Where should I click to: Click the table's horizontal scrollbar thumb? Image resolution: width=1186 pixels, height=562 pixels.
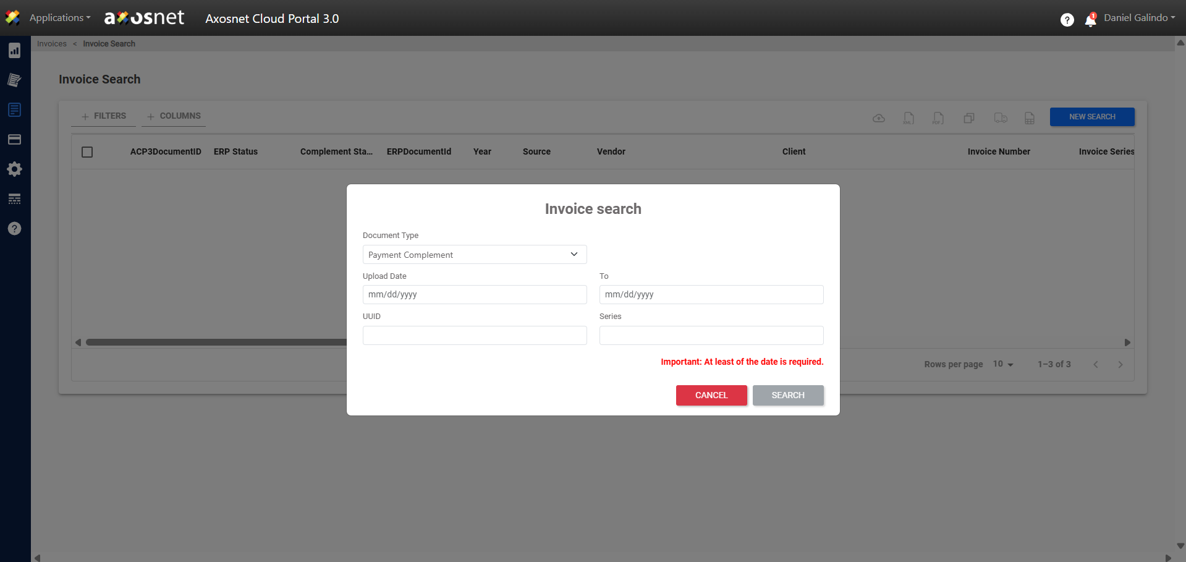pos(216,343)
